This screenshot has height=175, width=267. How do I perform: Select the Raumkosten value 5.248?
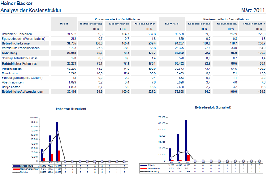click(73, 73)
